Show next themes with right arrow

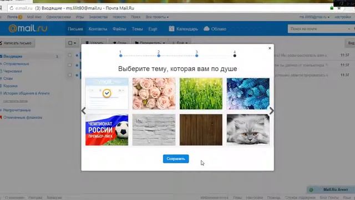[x=272, y=111]
